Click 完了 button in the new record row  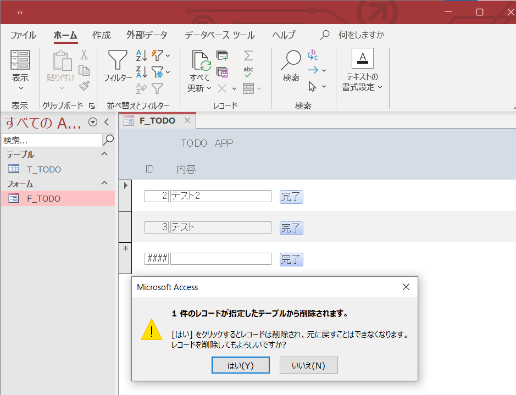coord(291,259)
